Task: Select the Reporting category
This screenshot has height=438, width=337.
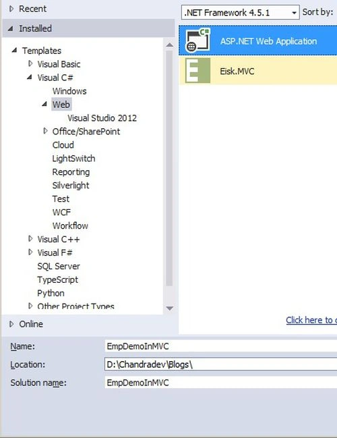Action: (71, 172)
